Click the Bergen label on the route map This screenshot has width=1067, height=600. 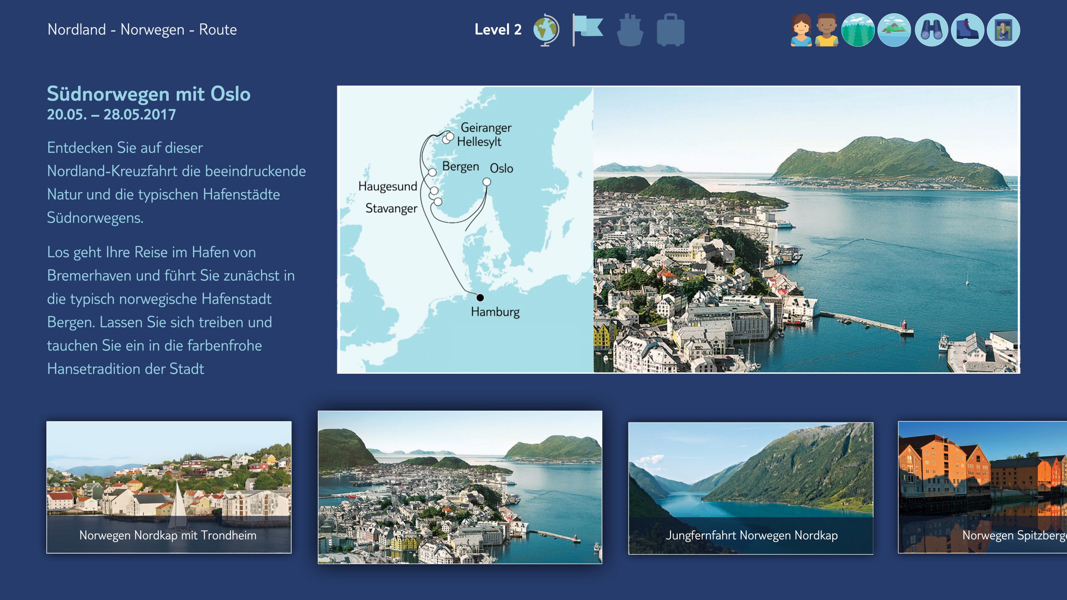click(460, 166)
